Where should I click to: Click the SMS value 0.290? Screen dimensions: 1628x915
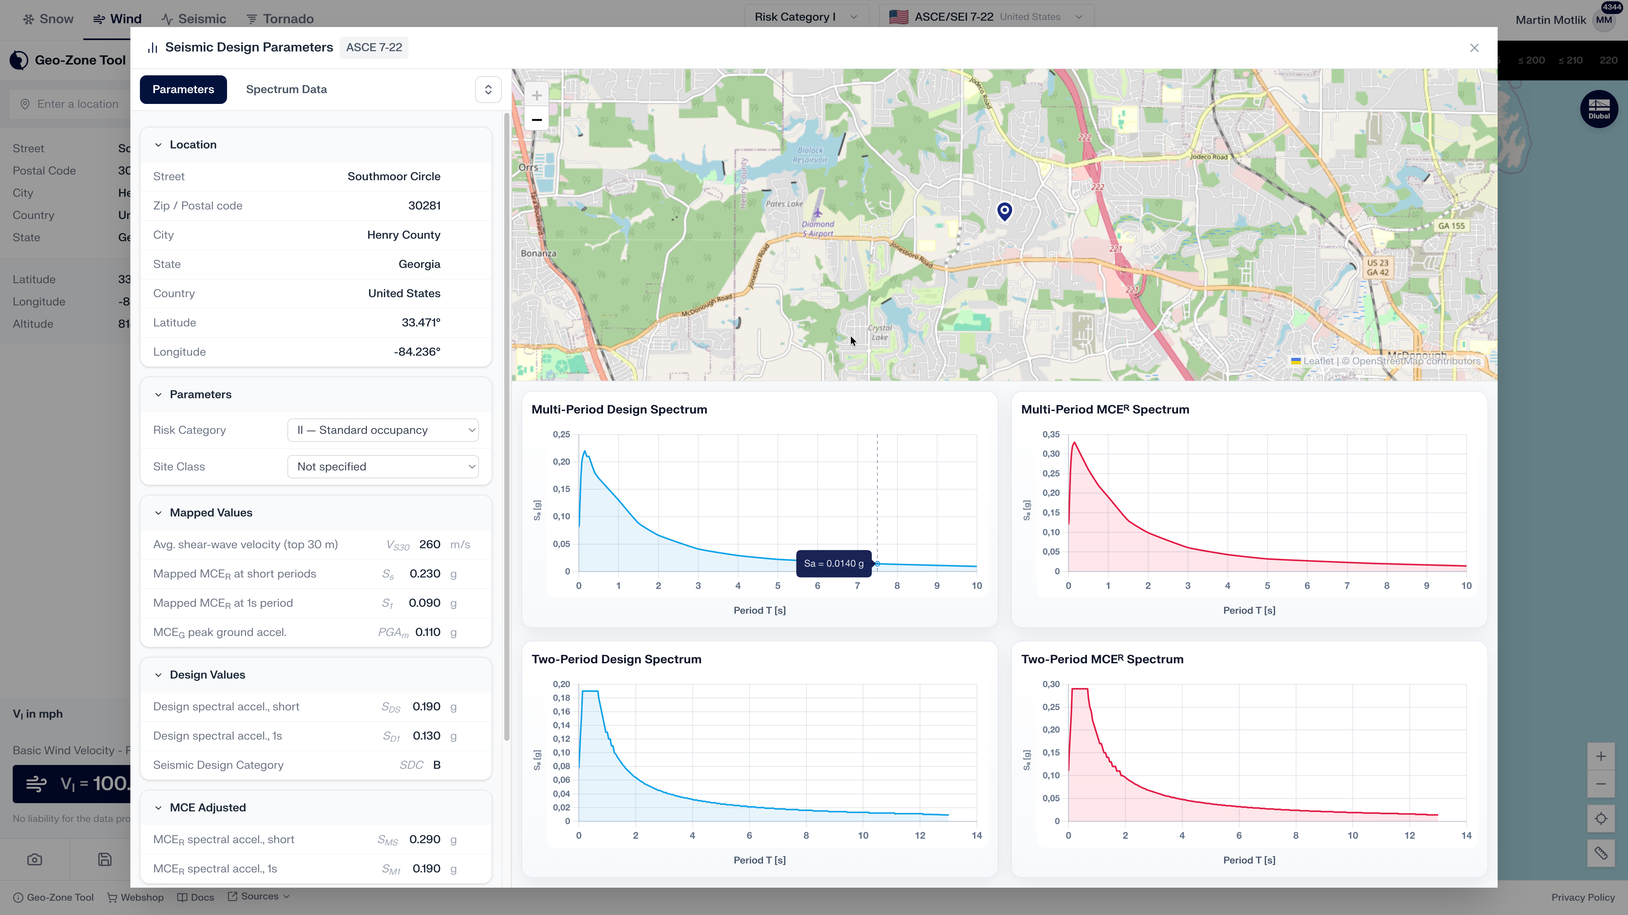[x=425, y=840]
